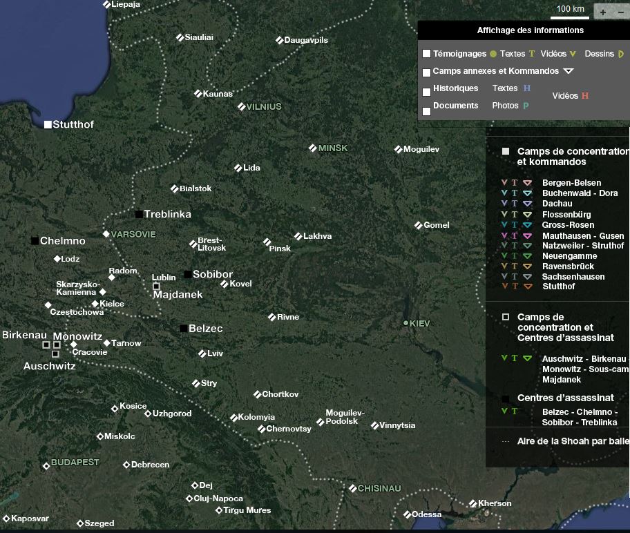Toggle the Camps annexes et Kommandos checkbox
This screenshot has height=533, width=630.
coord(426,72)
